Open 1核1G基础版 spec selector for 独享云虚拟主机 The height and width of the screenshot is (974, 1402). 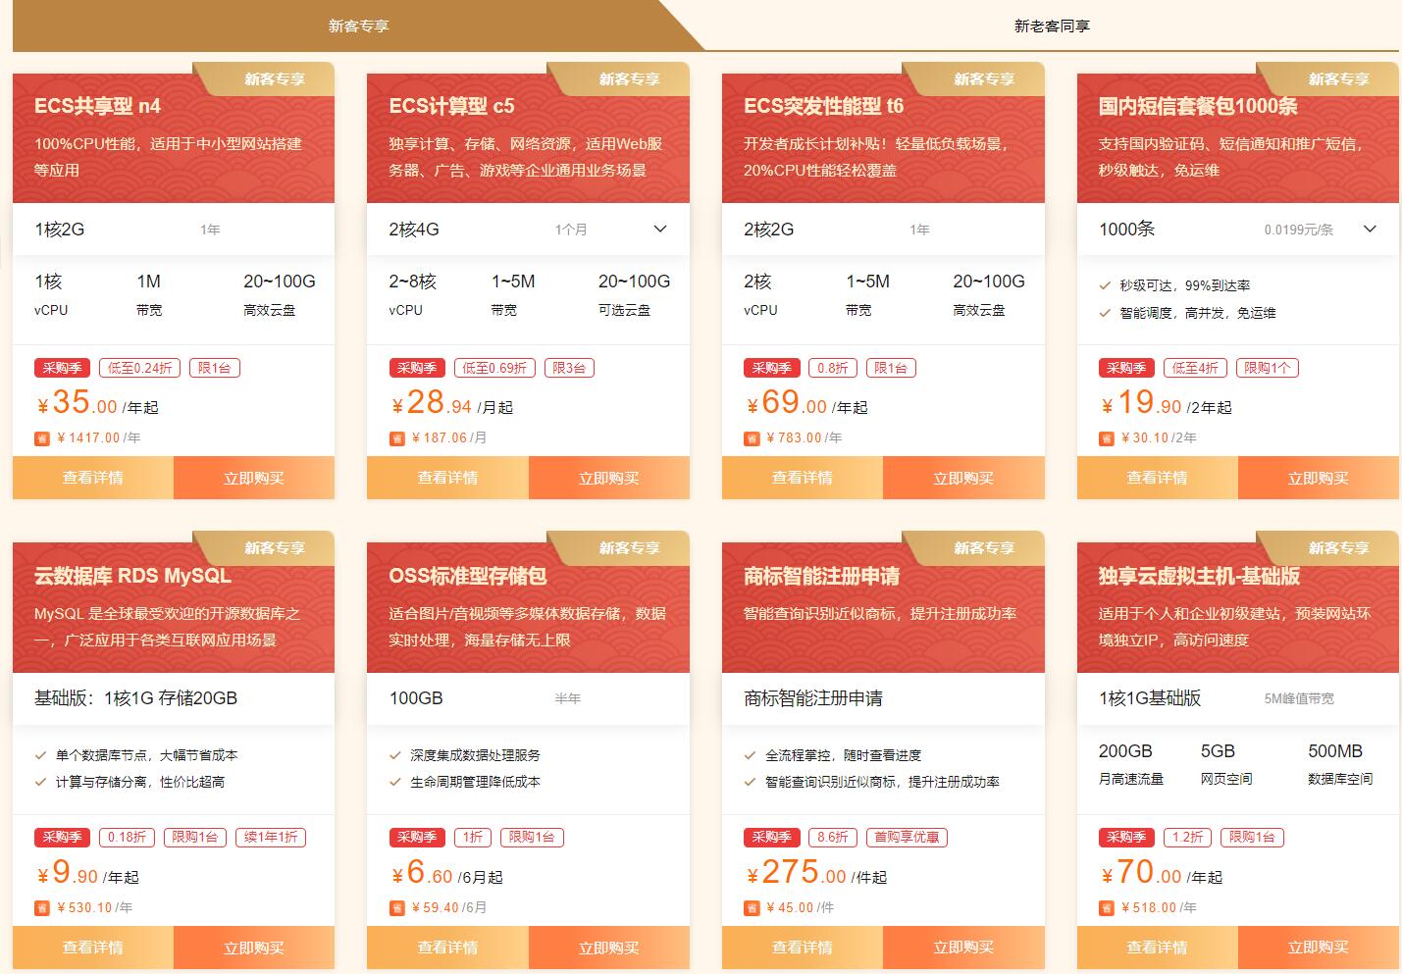[1238, 698]
